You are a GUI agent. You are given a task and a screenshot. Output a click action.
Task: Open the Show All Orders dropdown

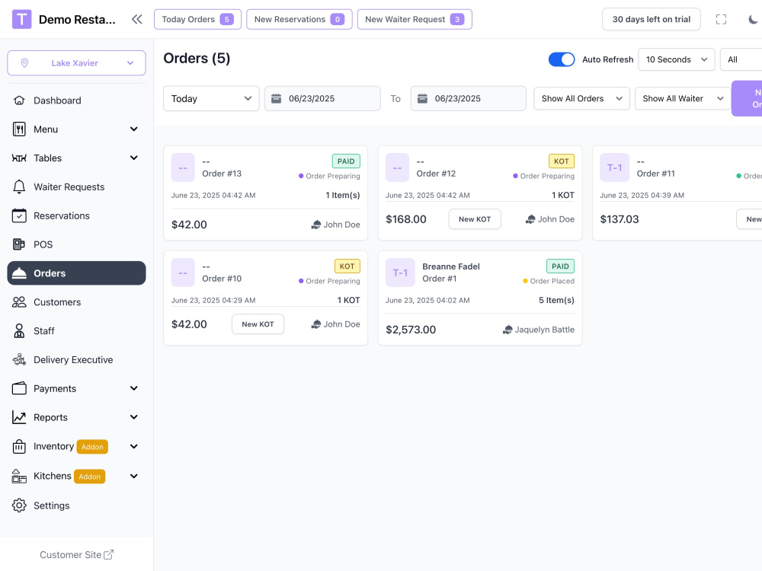[581, 98]
